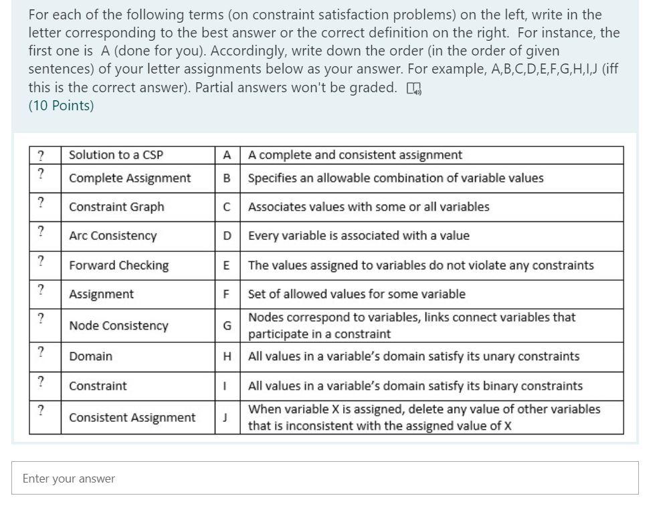Click the ? cell beside Solution to a CSP

tap(44, 154)
